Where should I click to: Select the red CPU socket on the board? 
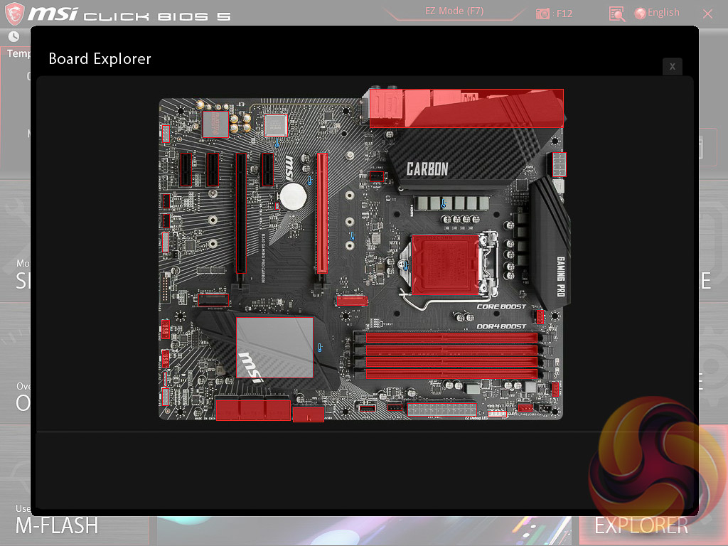445,264
